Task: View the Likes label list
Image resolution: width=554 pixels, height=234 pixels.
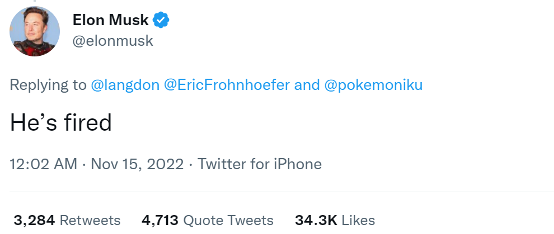Action: point(358,220)
